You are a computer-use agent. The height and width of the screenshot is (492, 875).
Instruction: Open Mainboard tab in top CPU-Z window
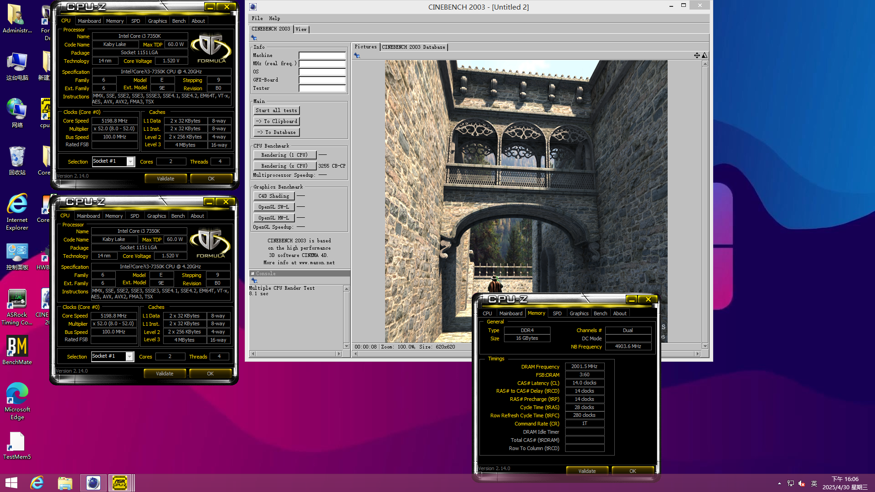point(89,21)
